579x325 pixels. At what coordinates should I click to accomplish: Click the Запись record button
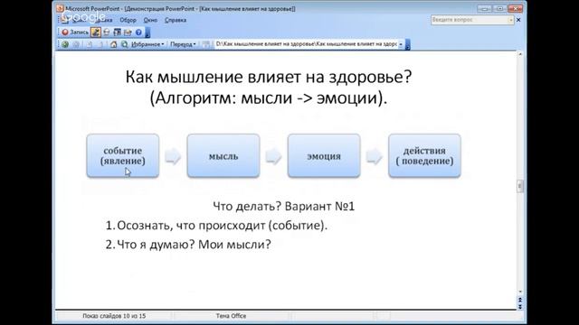tap(75, 32)
